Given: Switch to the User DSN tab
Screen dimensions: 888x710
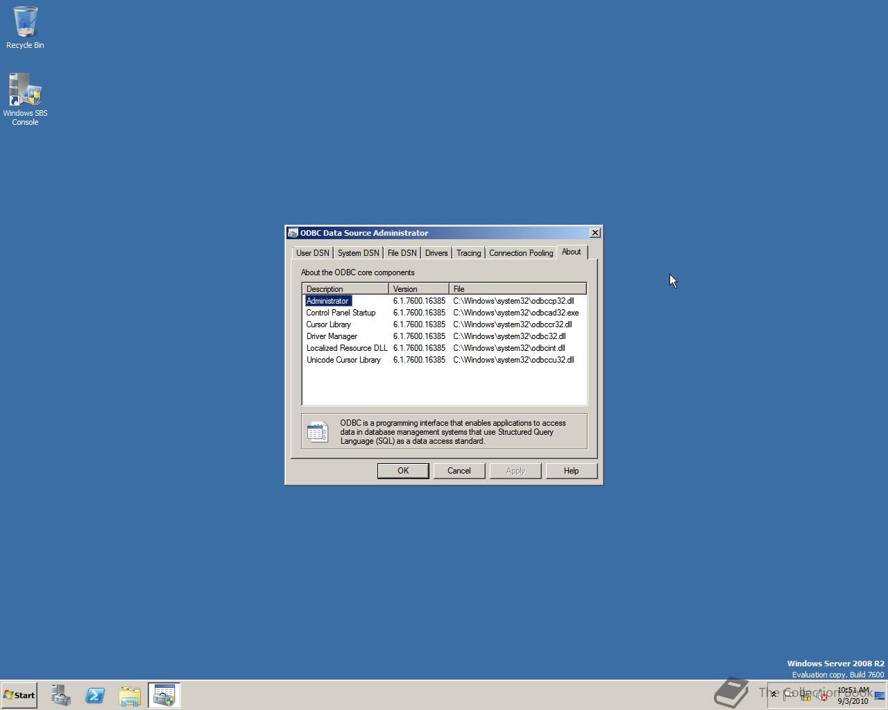Looking at the screenshot, I should click(313, 253).
